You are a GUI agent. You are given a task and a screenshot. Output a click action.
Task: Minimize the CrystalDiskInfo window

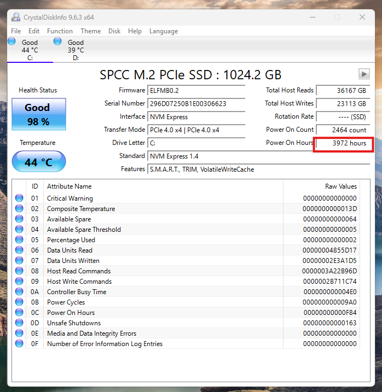pyautogui.click(x=312, y=17)
